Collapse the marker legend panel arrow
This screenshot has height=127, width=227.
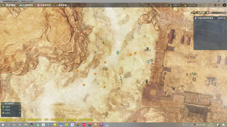[3, 103]
